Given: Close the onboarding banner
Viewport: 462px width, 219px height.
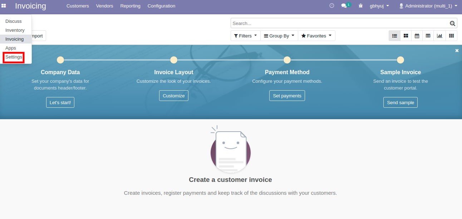Looking at the screenshot, I should (457, 51).
